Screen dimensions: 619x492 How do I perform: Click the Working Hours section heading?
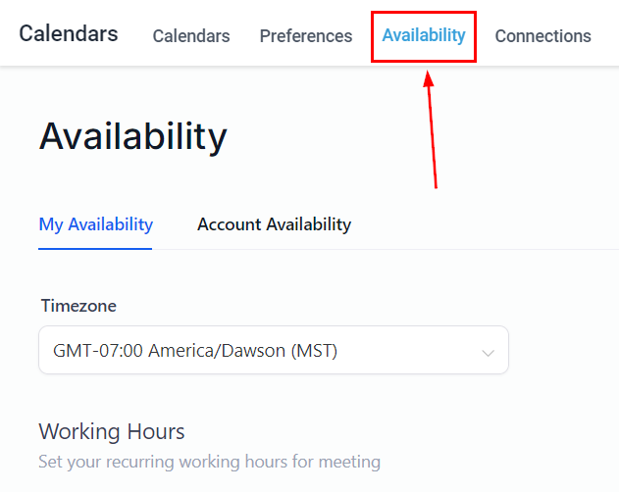112,431
